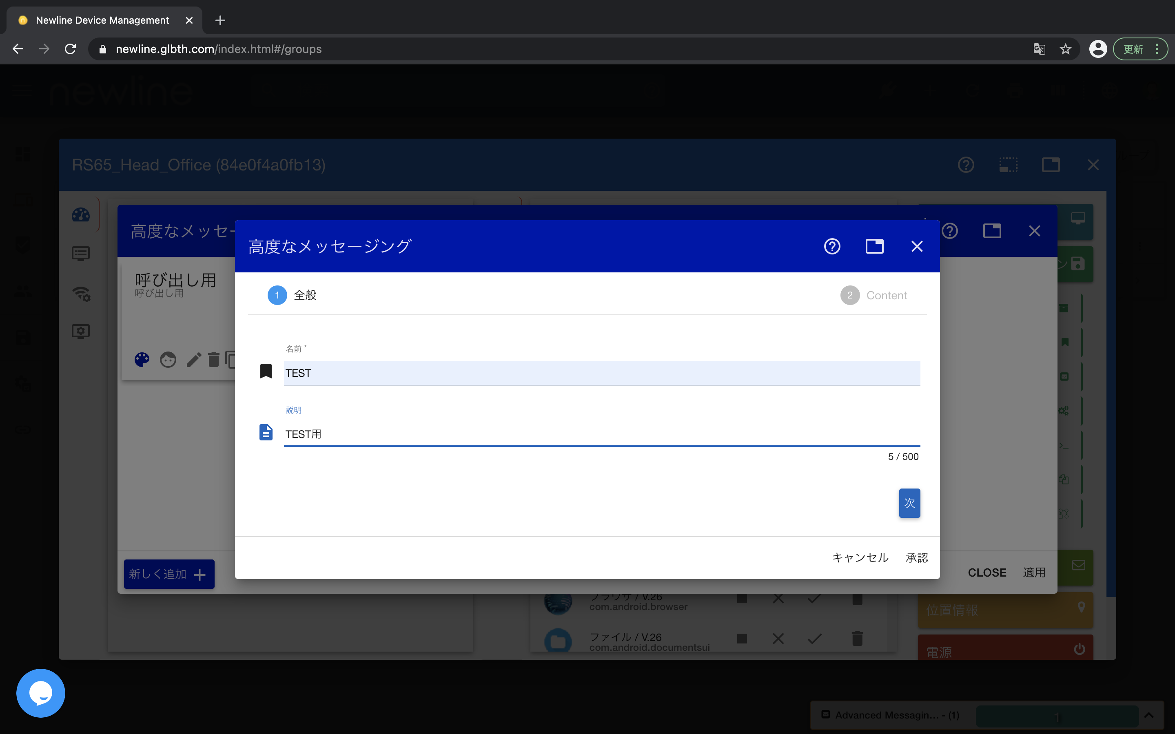1175x734 pixels.
Task: Click CLOSE in the background messaging dialog
Action: tap(987, 573)
